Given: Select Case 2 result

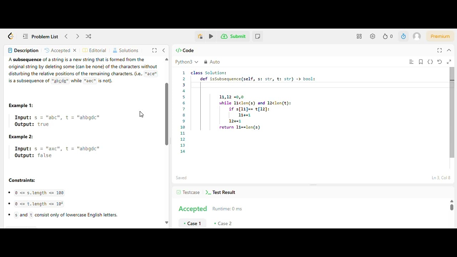Looking at the screenshot, I should point(223,223).
